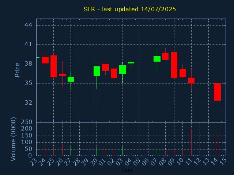Image resolution: width=234 pixels, height=175 pixels.
Task: Select the red candlestick for day 10
Action: coord(182,73)
